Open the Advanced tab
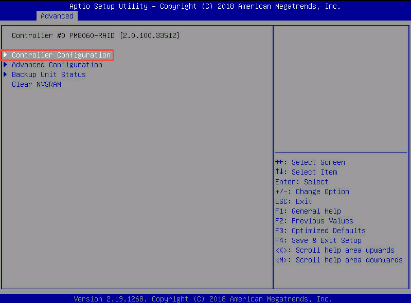Viewport: 411px width, 303px height. [57, 16]
